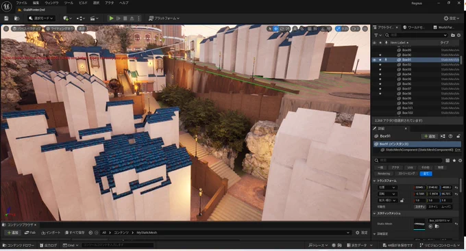This screenshot has width=466, height=251.
Task: Open the Blueprints dropdown in the toolbar
Action: [x=81, y=18]
